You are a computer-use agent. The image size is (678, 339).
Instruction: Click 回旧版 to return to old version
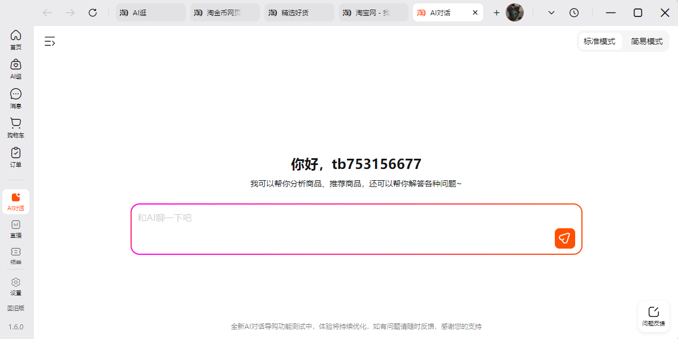click(x=16, y=308)
